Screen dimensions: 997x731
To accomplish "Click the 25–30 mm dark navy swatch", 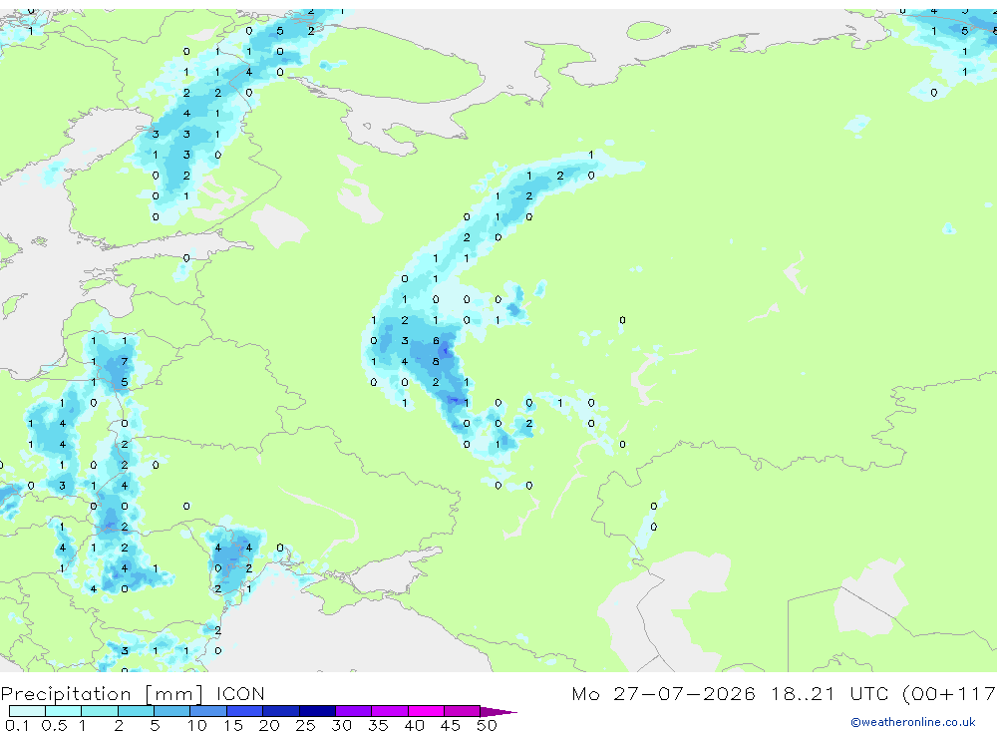I will pos(317,711).
